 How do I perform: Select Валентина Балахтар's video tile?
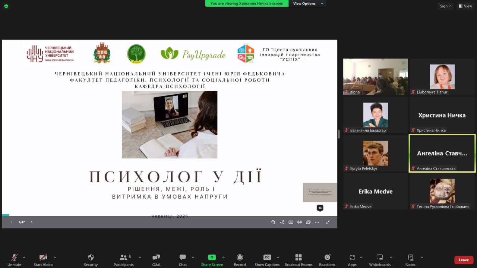coord(375,115)
